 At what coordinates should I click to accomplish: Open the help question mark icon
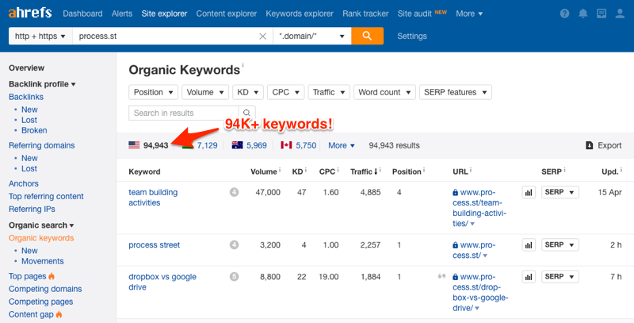pyautogui.click(x=564, y=13)
